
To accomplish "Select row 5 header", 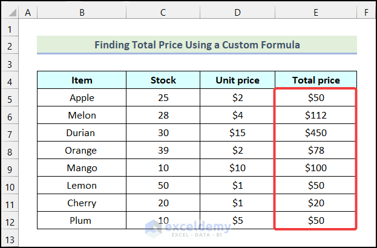I will tap(10, 97).
